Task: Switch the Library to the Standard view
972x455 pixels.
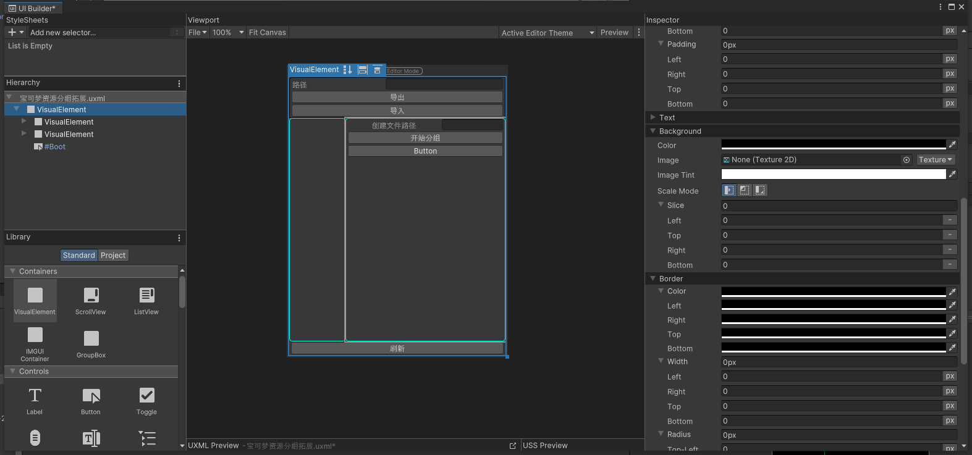Action: coord(79,256)
